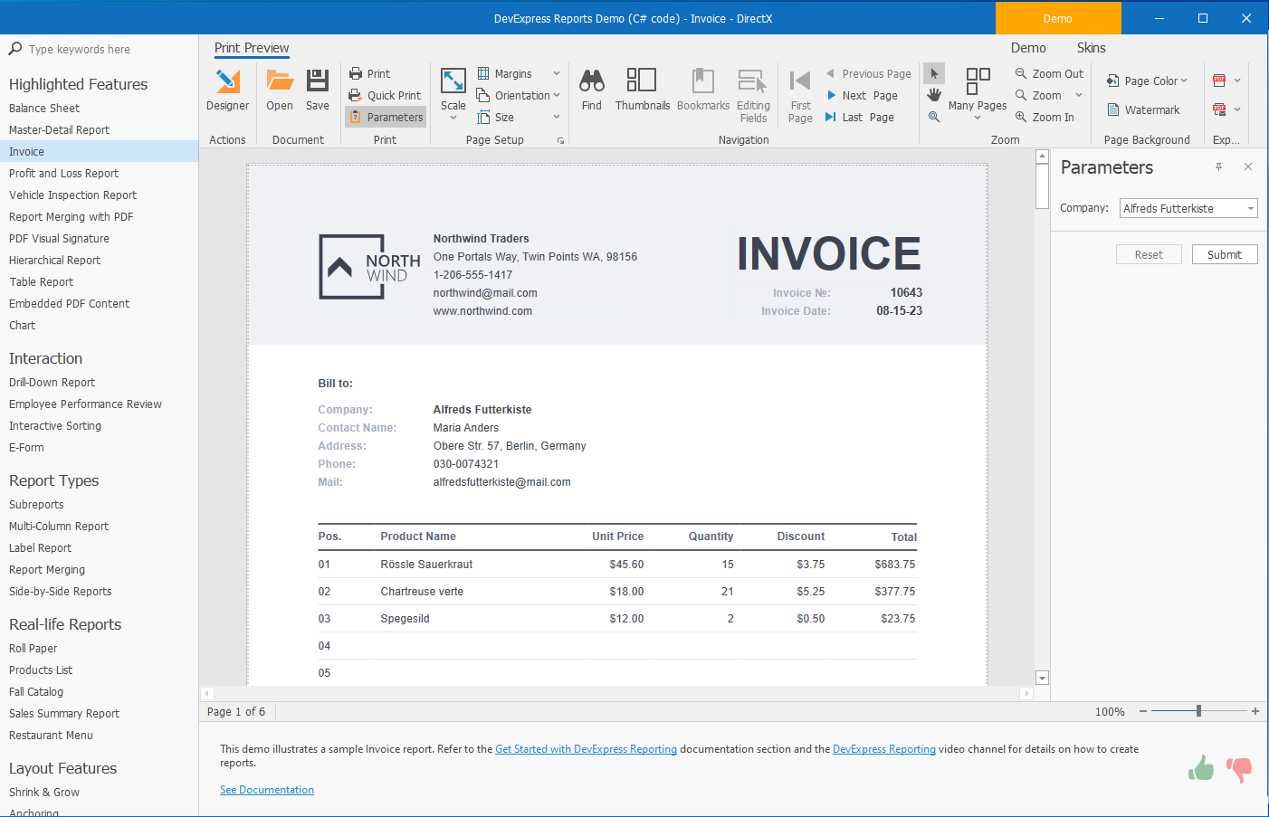Screen dimensions: 1269x817
Task: Click the horizontal scrollbar right arrow
Action: 1026,693
